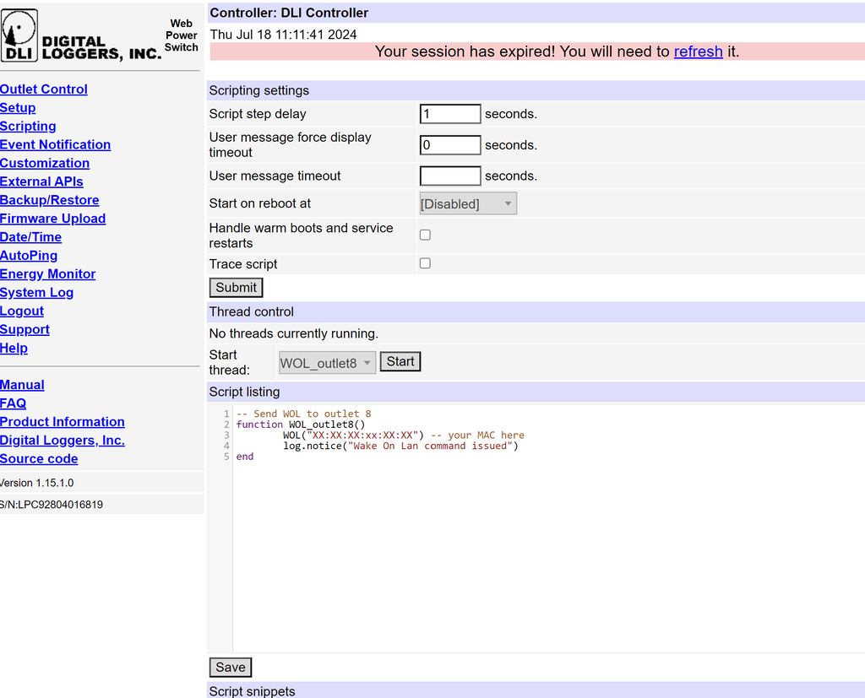The image size is (865, 698).
Task: Click the 'function WOL_outlet8()' code line
Action: pos(301,425)
